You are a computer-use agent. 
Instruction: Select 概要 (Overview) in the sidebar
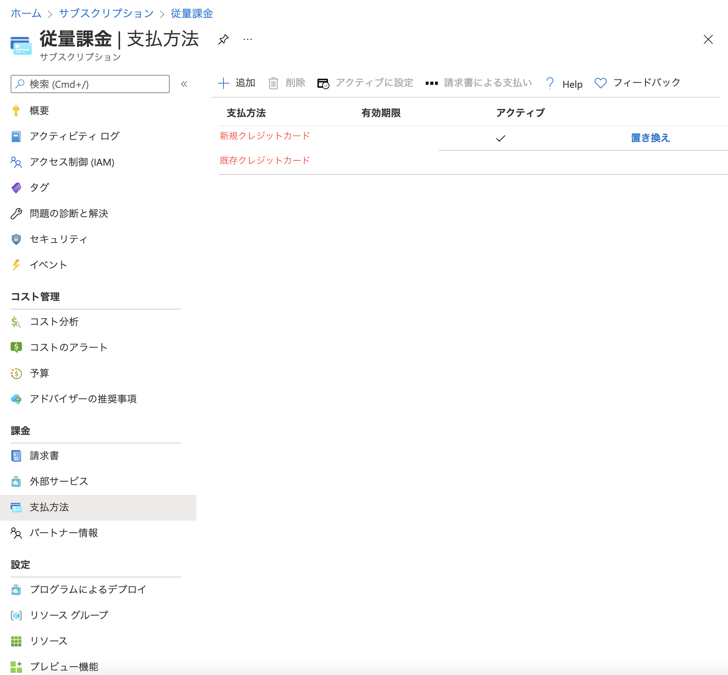point(39,110)
